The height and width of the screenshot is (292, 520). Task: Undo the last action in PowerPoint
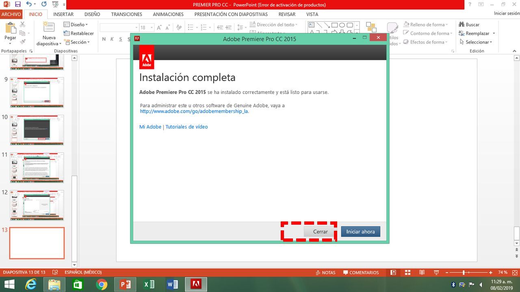28,4
